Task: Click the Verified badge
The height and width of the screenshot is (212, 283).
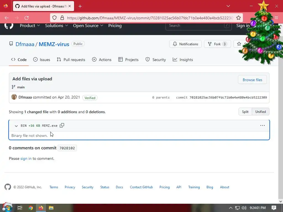Action: coord(90,98)
